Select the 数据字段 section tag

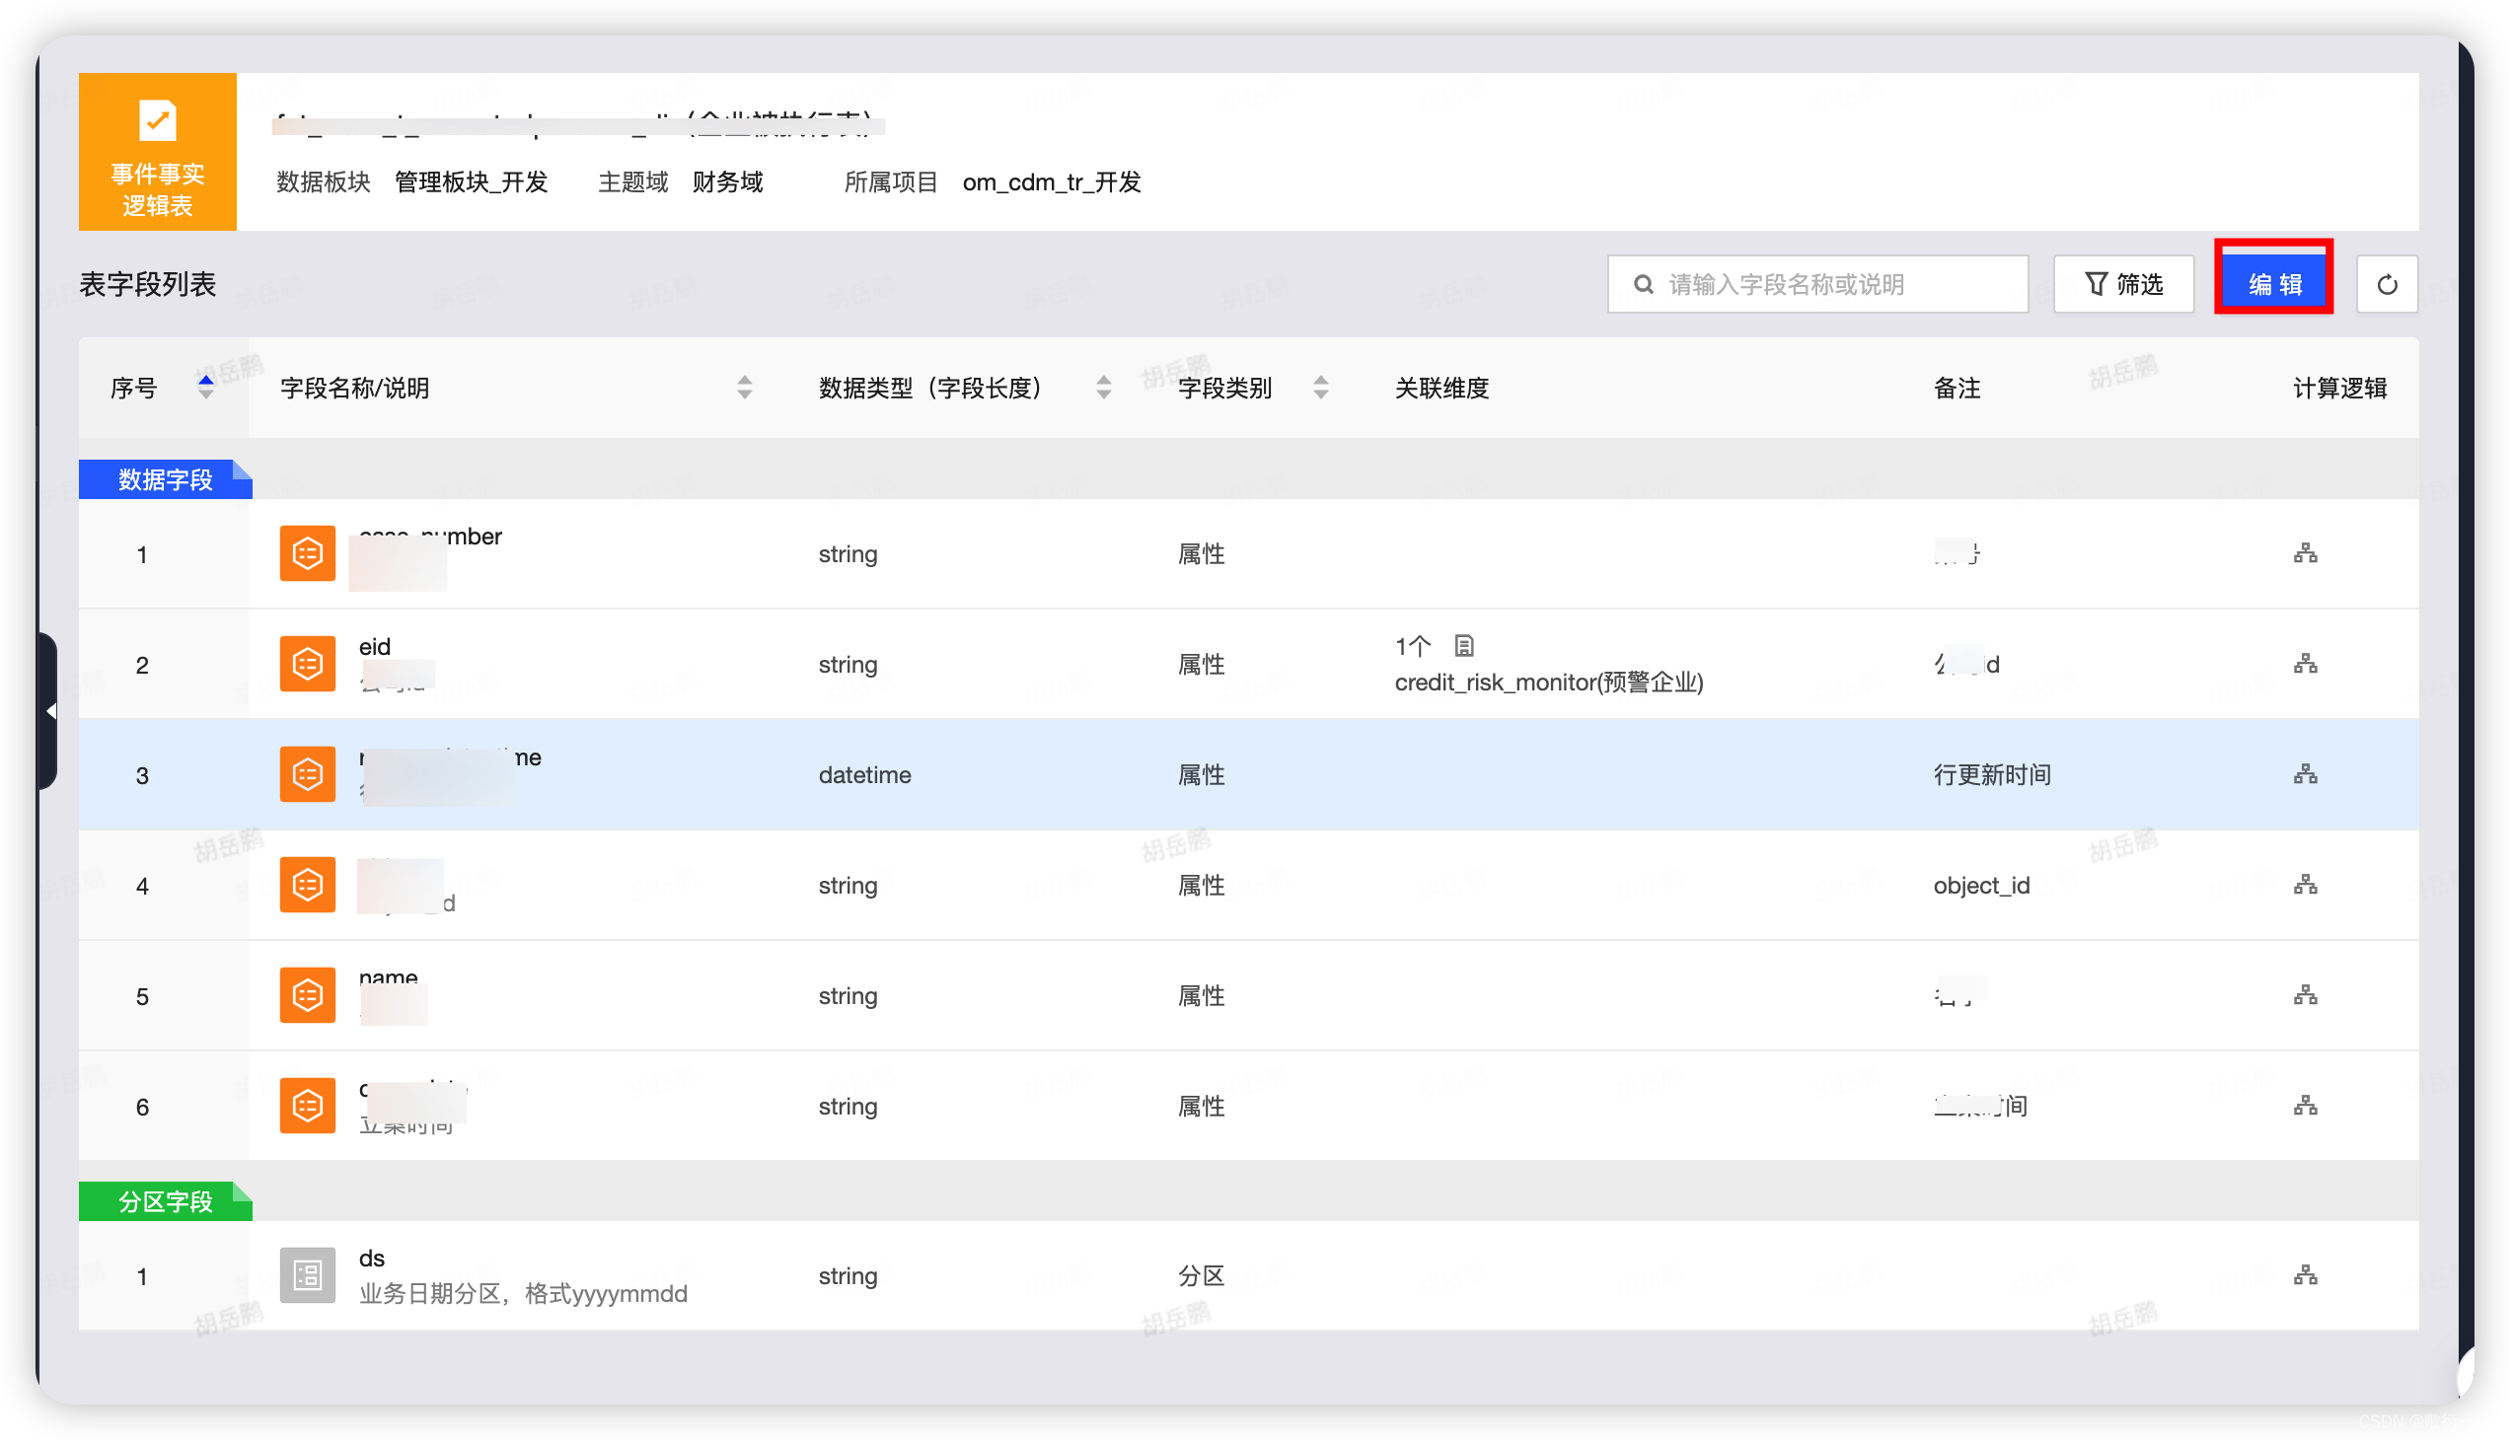click(x=165, y=479)
